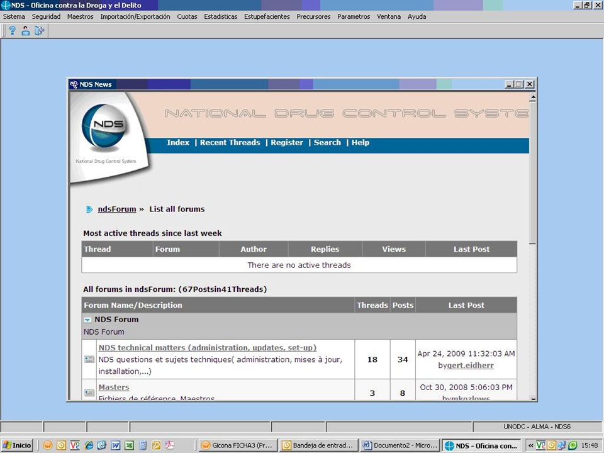Screen dimensions: 604x453
Task: Click forum icon beside NDS technical matters
Action: point(89,359)
